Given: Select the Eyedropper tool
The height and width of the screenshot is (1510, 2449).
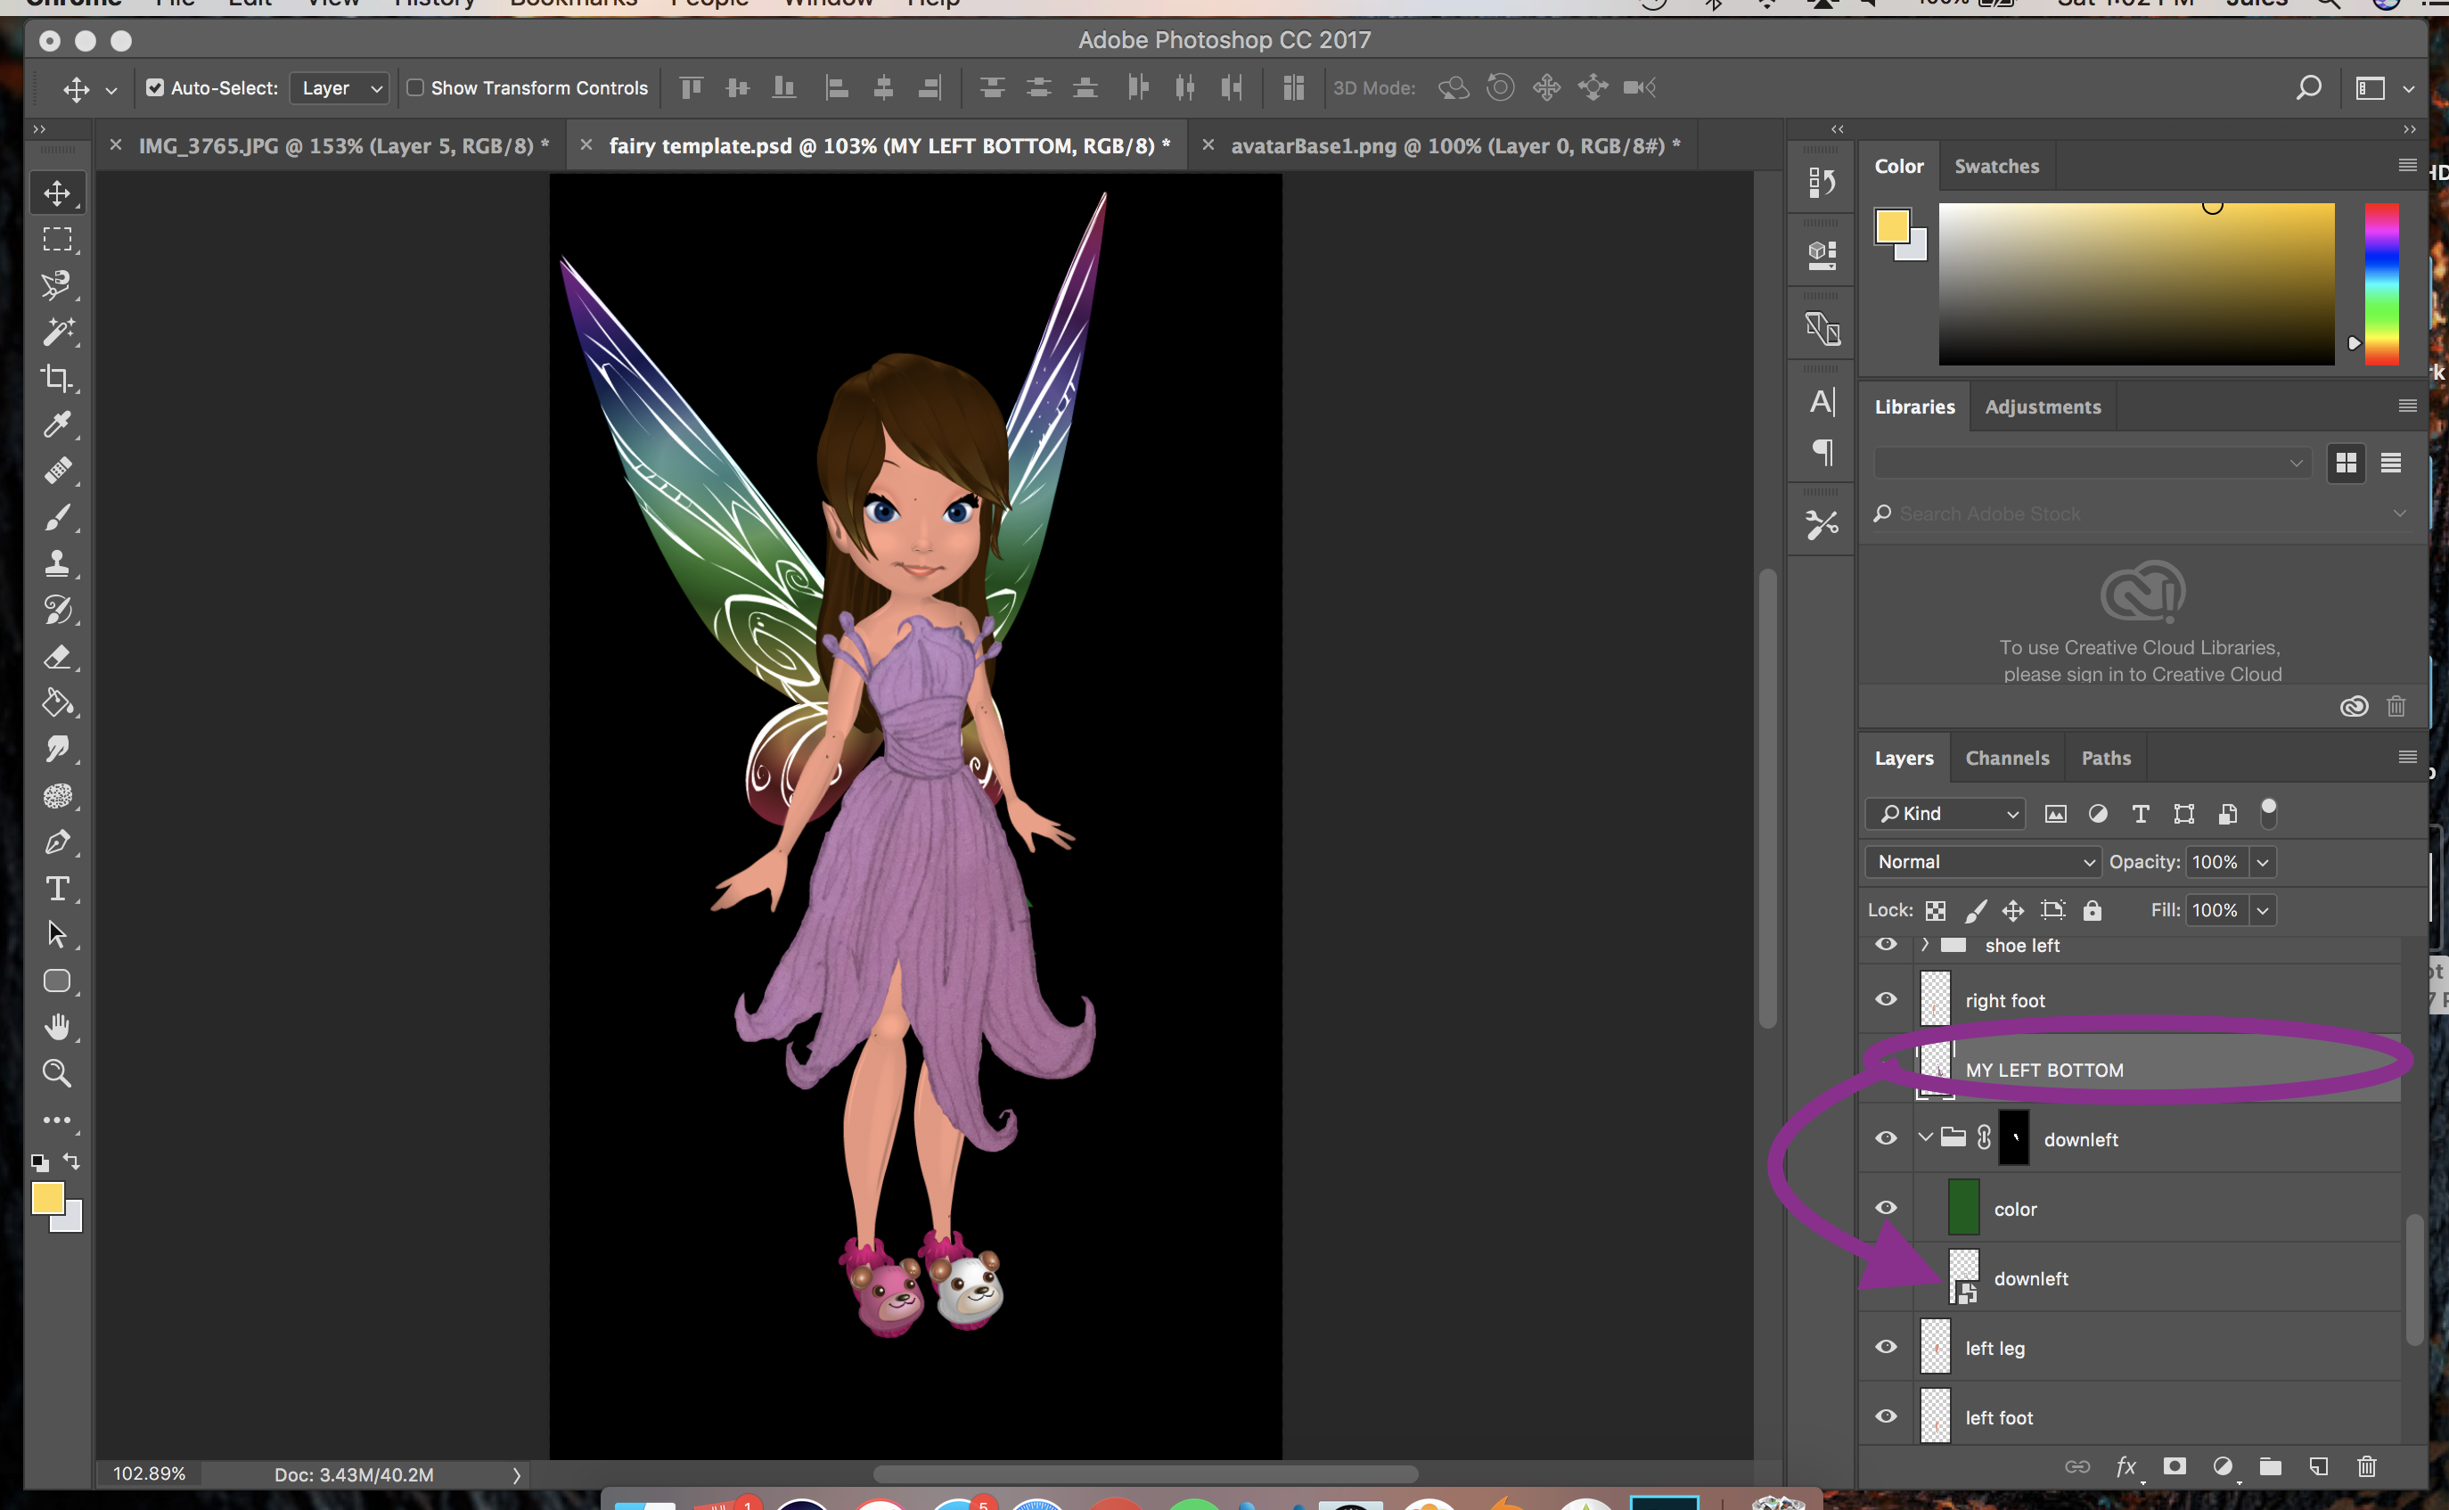Looking at the screenshot, I should click(x=57, y=424).
